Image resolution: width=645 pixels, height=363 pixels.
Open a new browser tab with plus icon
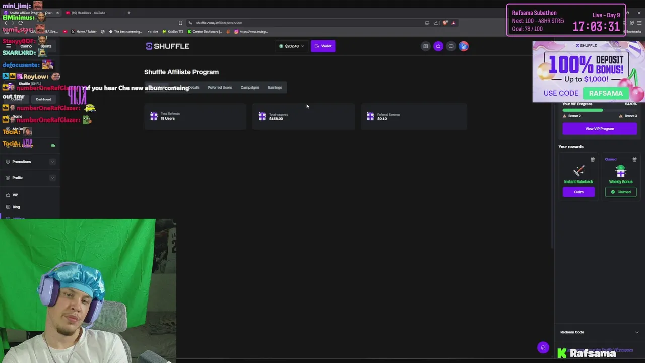tap(128, 13)
